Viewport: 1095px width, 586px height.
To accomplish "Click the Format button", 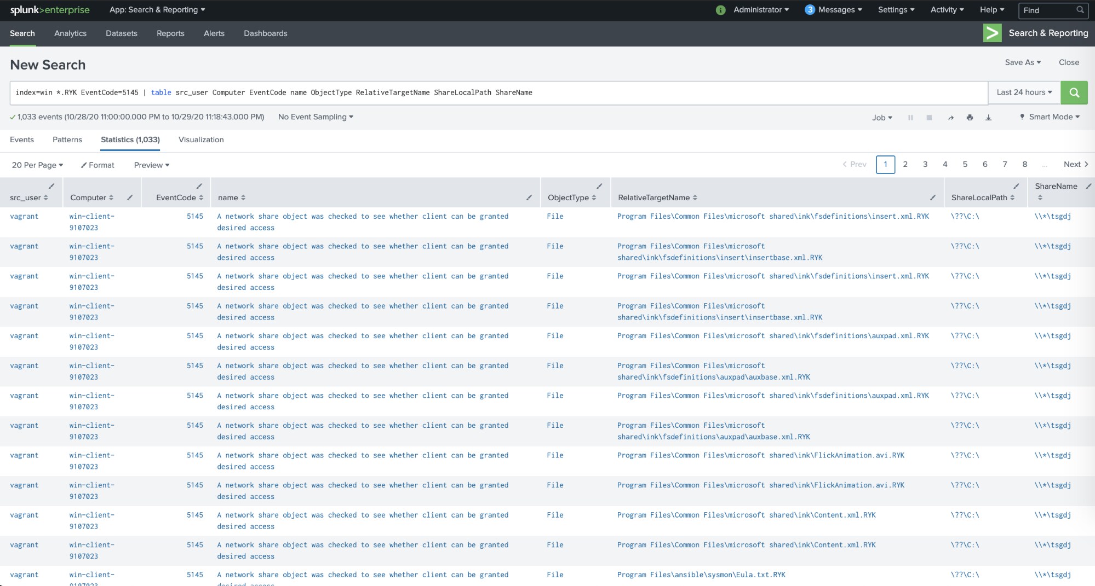I will tap(98, 165).
